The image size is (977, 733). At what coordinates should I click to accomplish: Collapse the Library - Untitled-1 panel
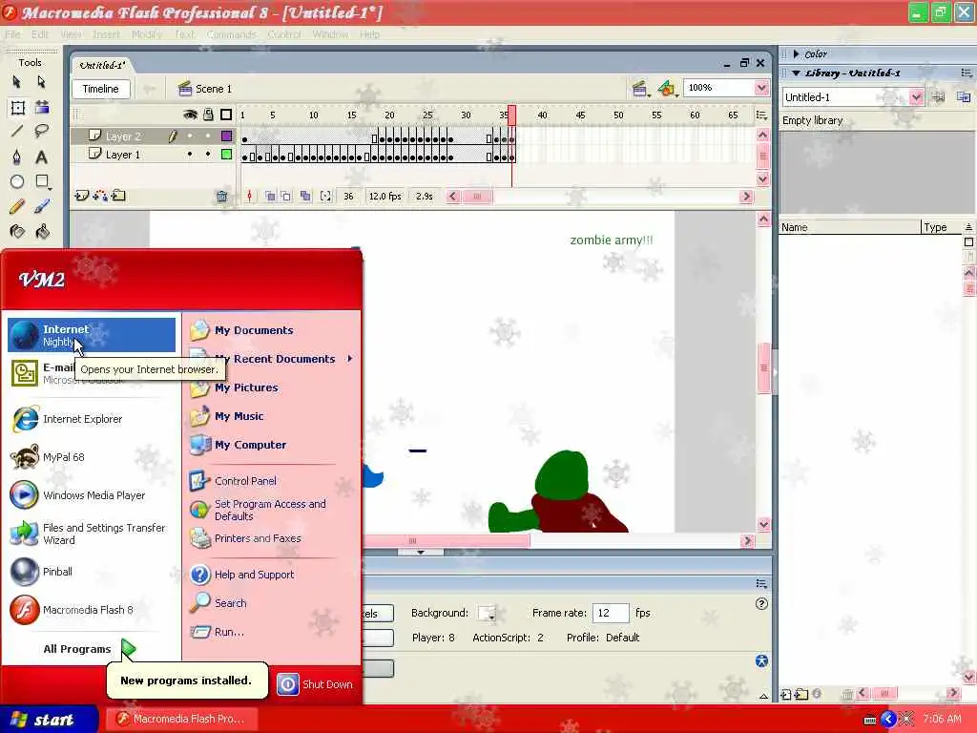coord(796,73)
